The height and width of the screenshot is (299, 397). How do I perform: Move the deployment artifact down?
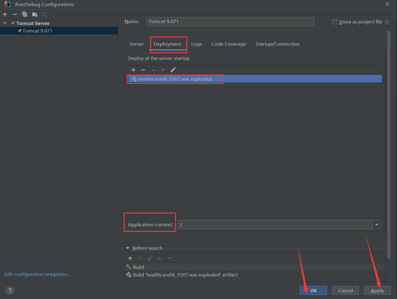point(163,70)
